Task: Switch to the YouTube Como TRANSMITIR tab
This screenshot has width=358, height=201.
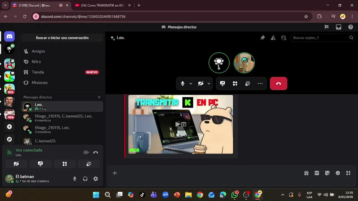Action: click(103, 5)
